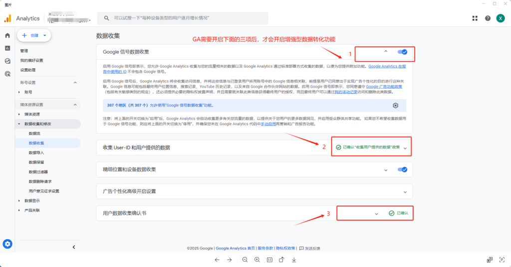Collapse 账号设置 group chevron

pos(75,83)
